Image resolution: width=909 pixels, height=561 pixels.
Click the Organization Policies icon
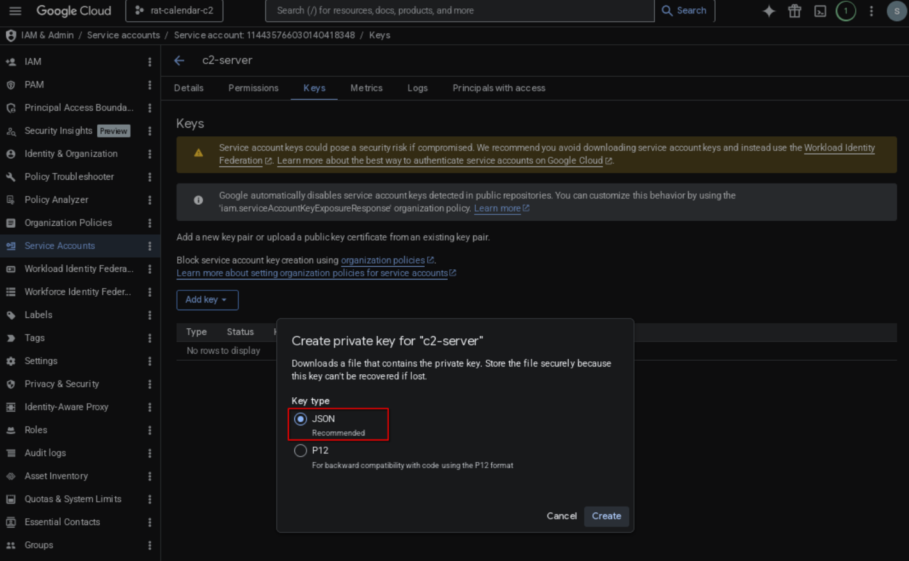pos(11,223)
